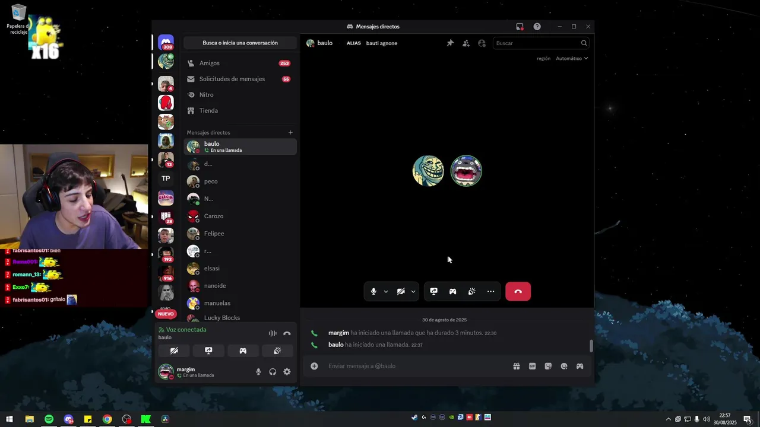Open the DM with Carozo

pyautogui.click(x=240, y=216)
